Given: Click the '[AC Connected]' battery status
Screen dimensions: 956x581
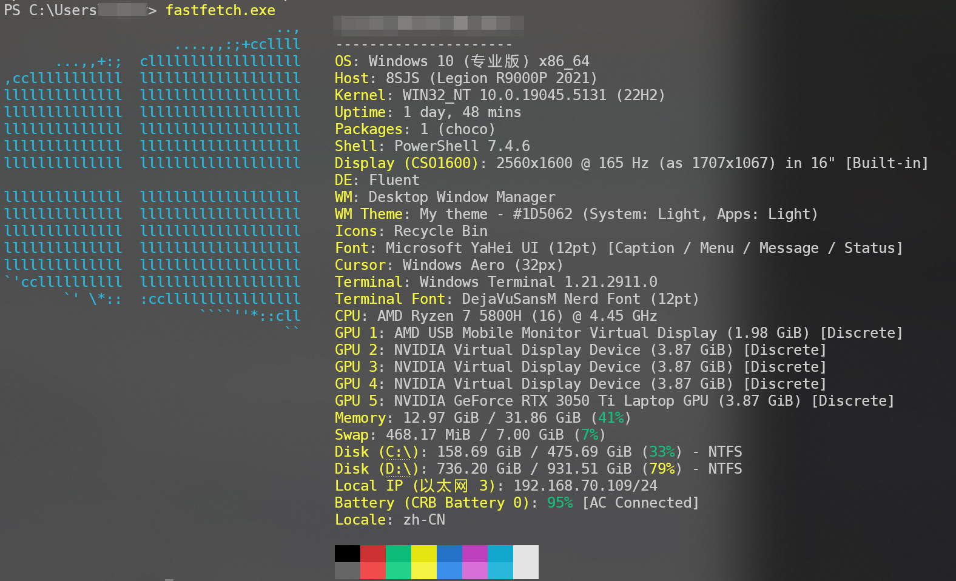Looking at the screenshot, I should [x=641, y=503].
